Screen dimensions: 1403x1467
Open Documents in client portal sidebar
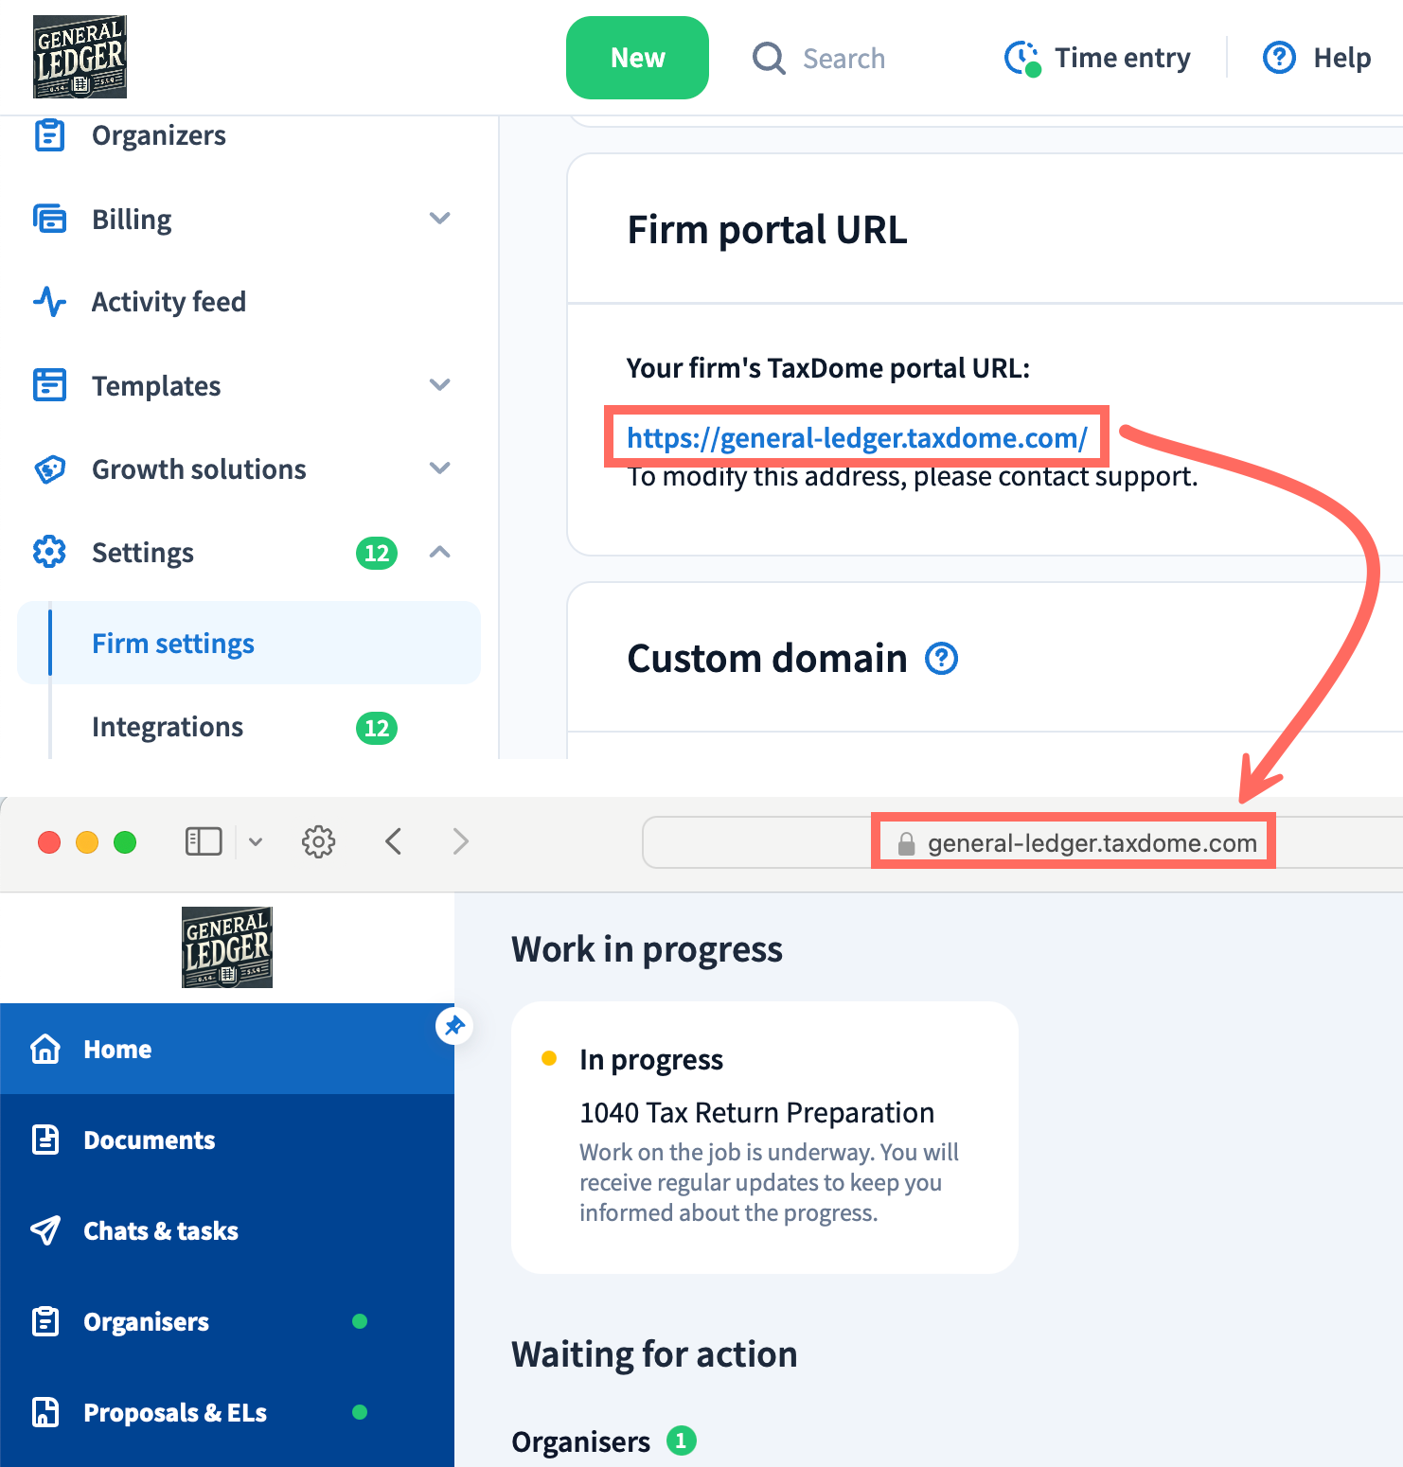click(x=149, y=1140)
